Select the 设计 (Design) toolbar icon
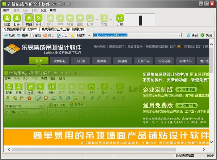Viewport: 217px width, 160px height. pos(38,19)
